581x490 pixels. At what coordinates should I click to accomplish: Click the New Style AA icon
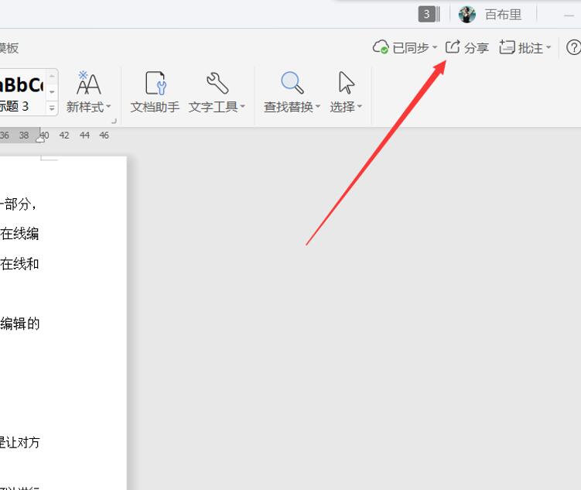click(88, 82)
